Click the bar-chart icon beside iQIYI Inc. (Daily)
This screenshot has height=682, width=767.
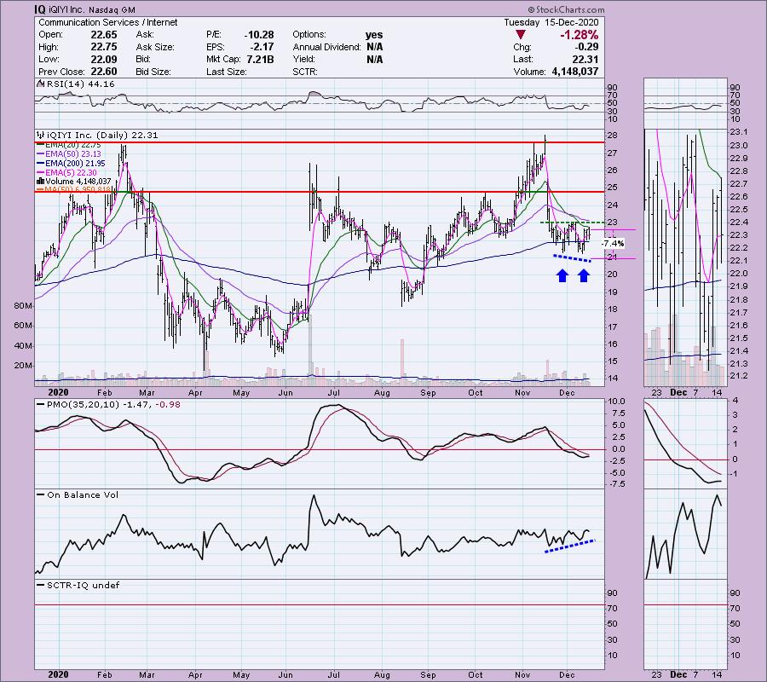tap(39, 135)
